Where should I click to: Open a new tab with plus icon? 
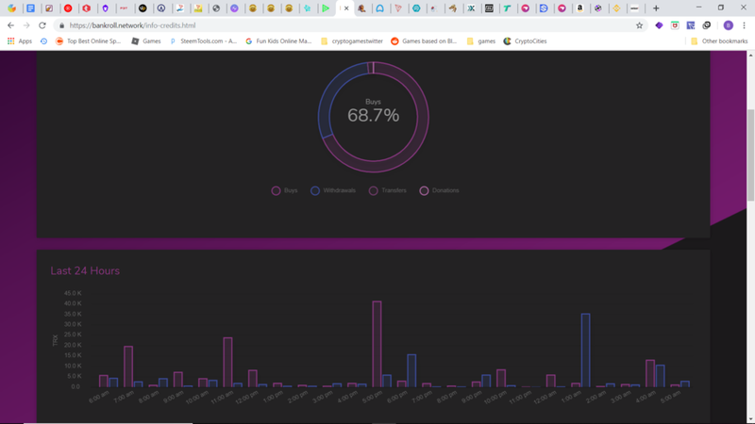click(656, 8)
